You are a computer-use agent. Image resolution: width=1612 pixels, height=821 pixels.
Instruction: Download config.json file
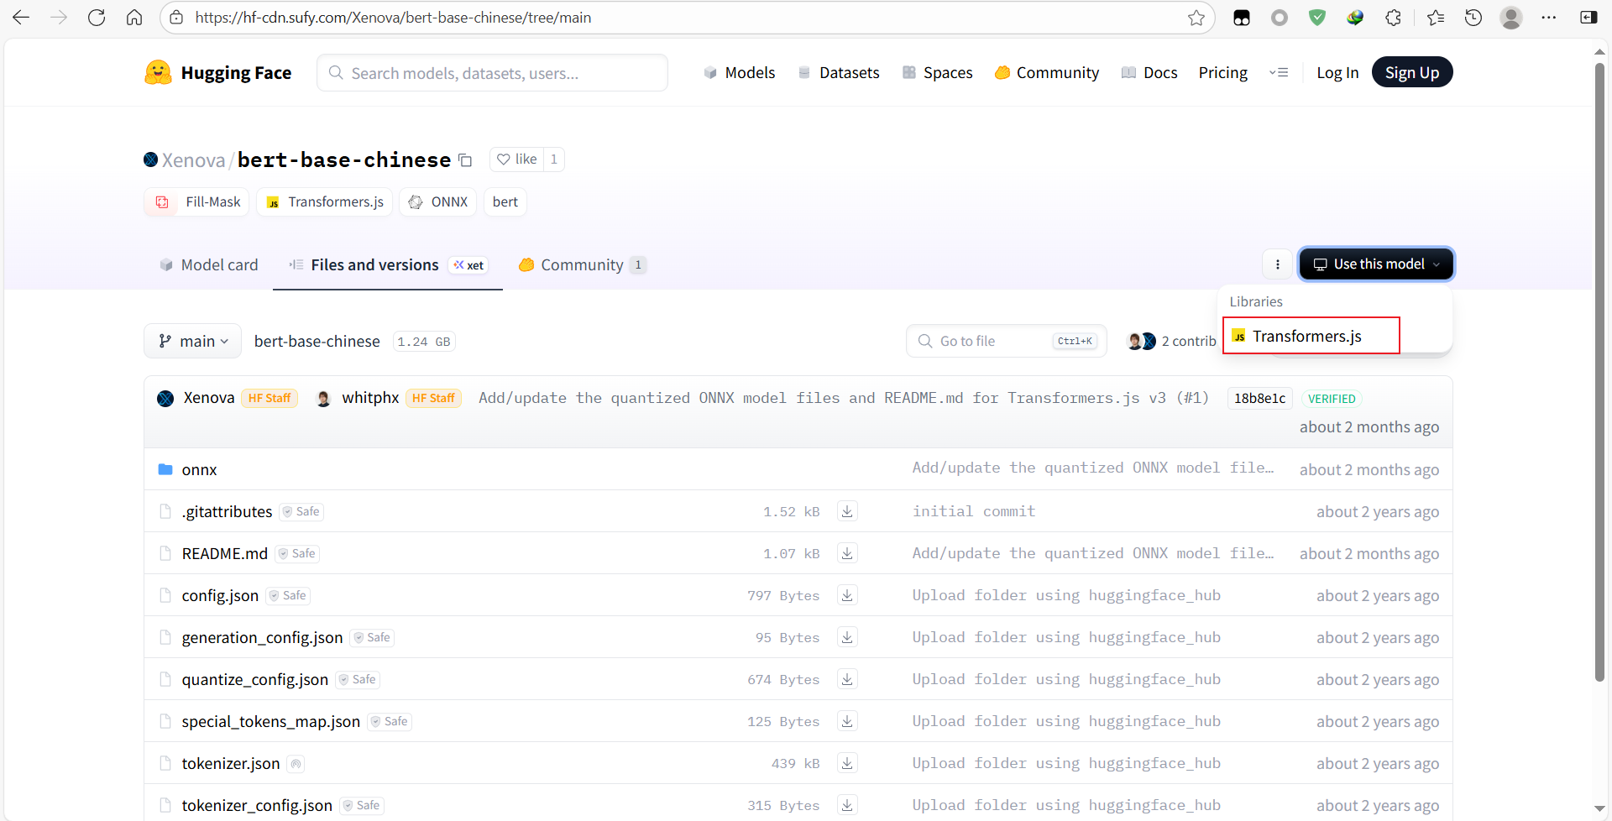847,595
